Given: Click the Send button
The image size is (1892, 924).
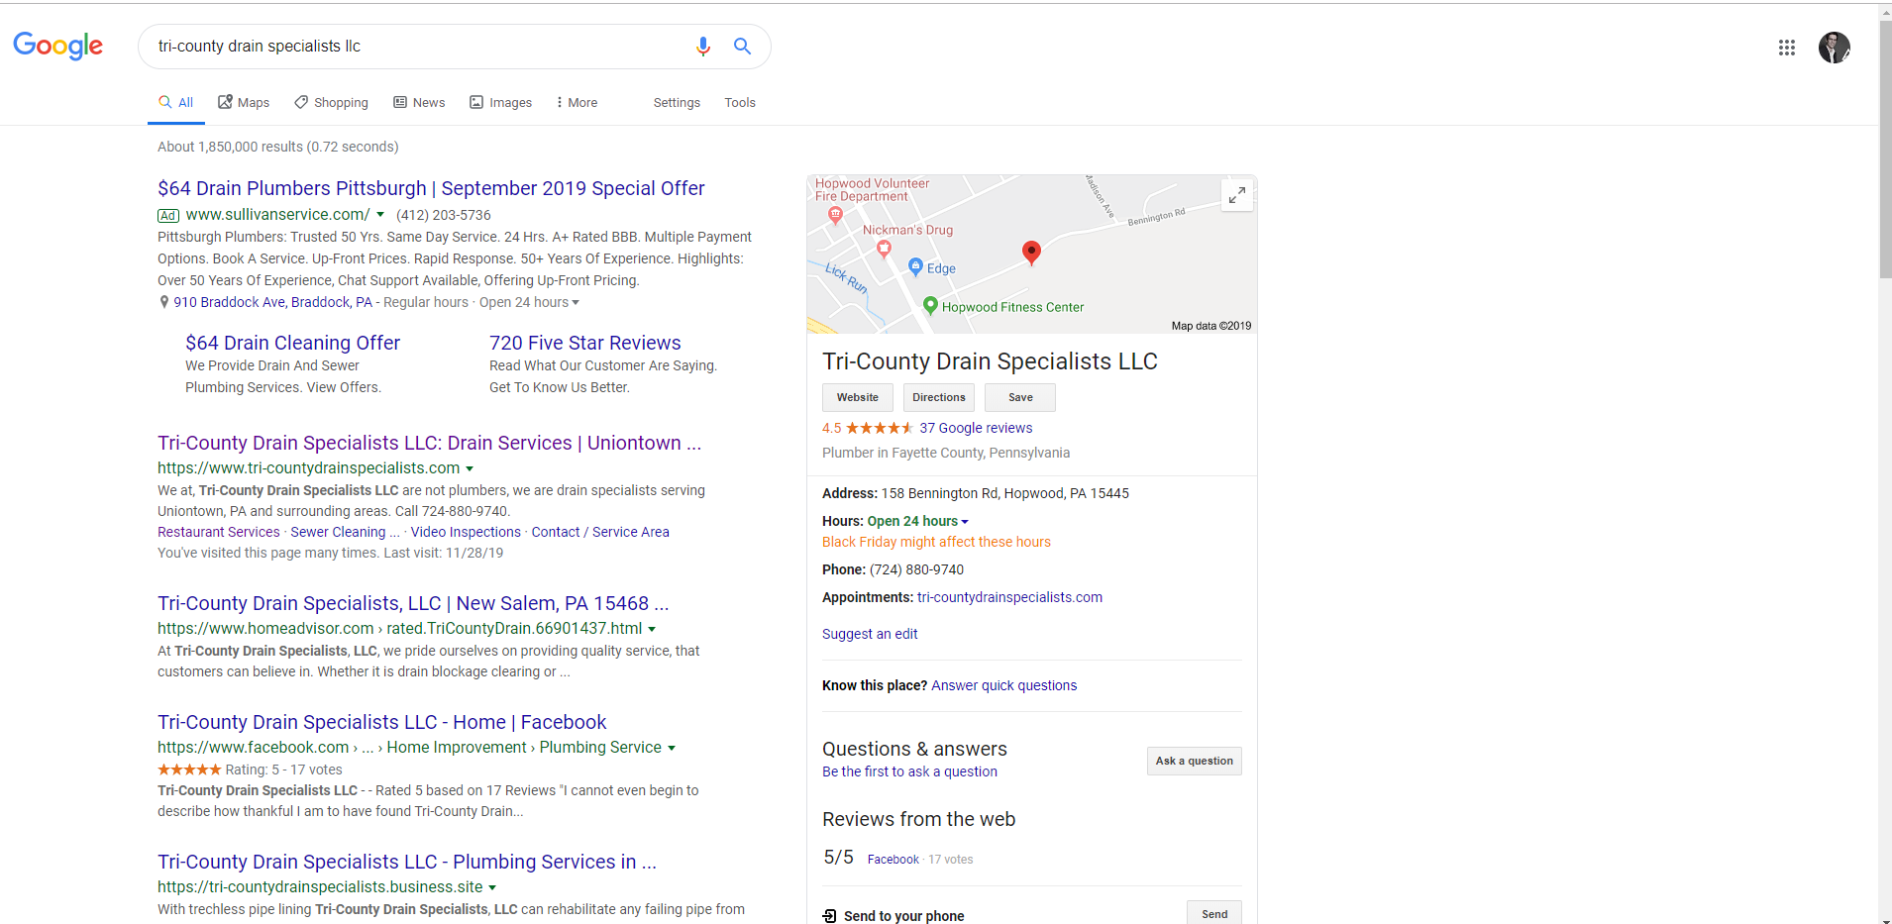Looking at the screenshot, I should [x=1214, y=913].
